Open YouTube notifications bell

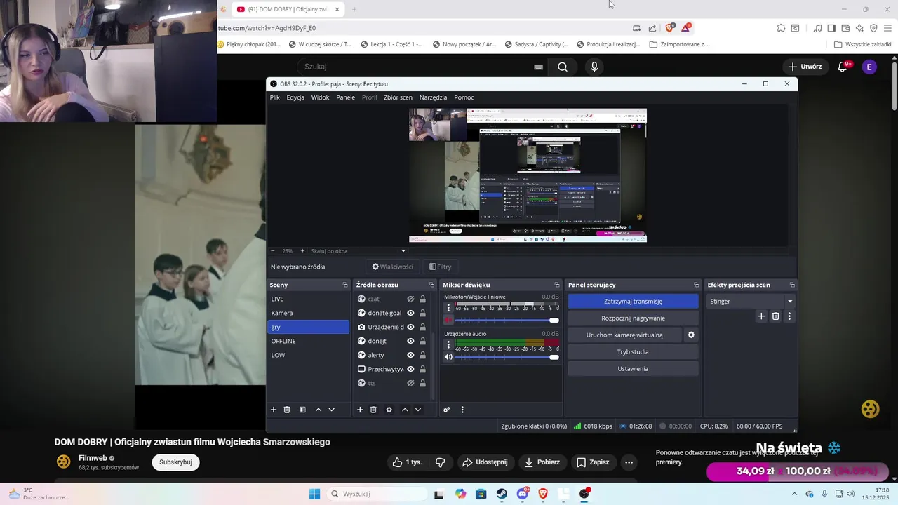click(843, 67)
